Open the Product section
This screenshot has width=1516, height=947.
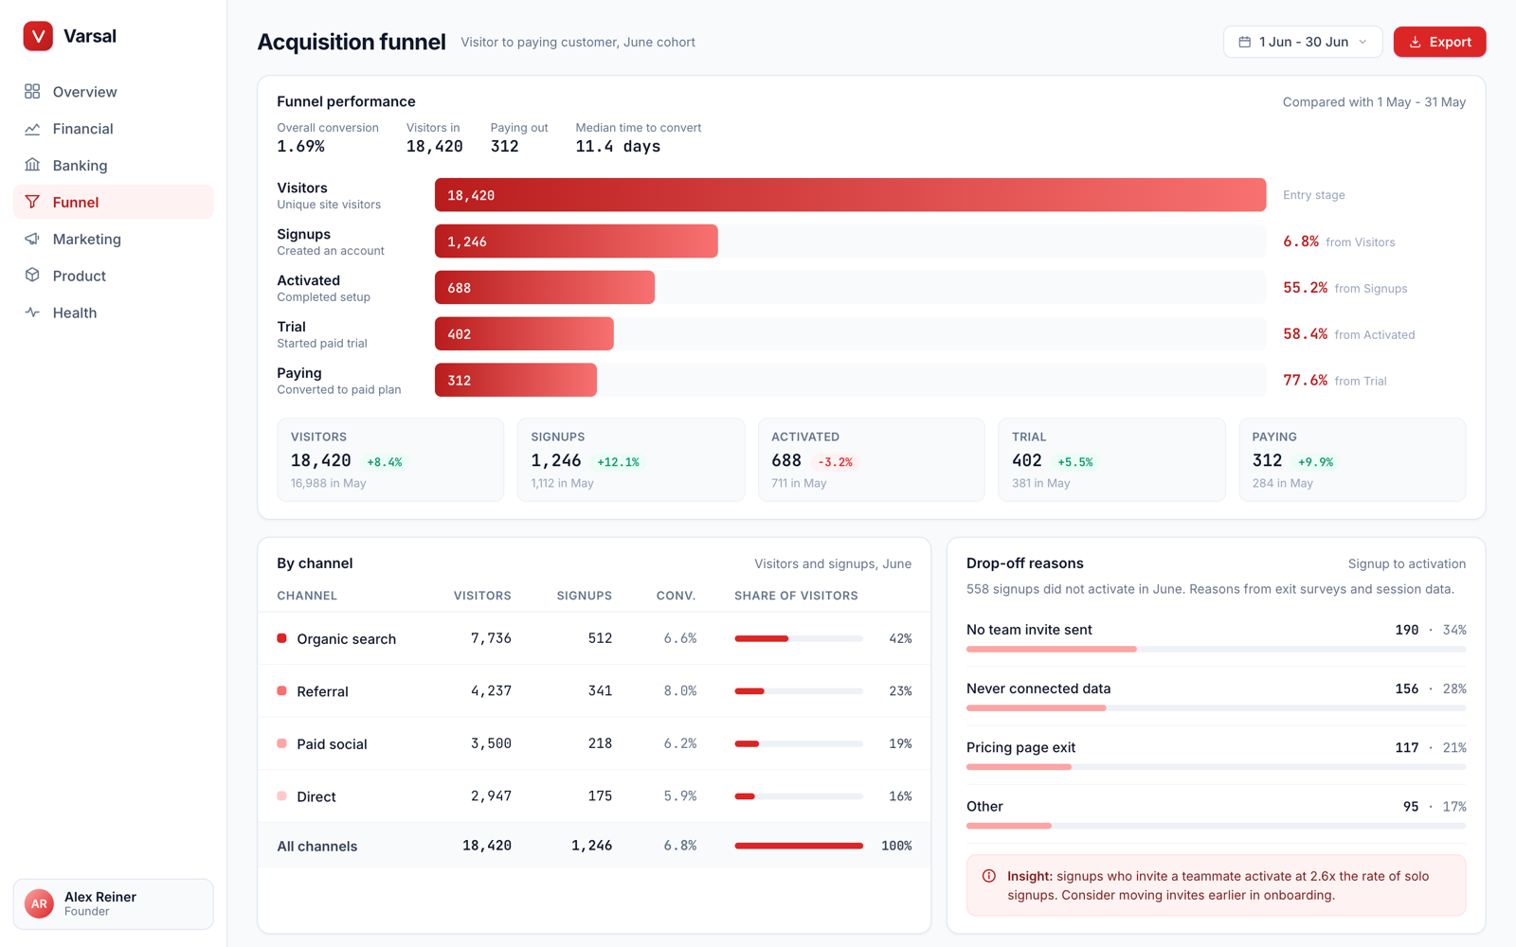click(x=114, y=276)
